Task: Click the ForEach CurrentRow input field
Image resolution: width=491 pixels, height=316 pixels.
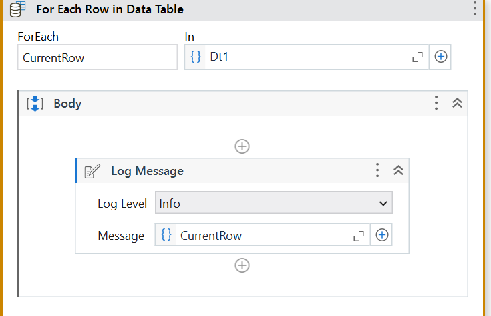Action: tap(98, 57)
